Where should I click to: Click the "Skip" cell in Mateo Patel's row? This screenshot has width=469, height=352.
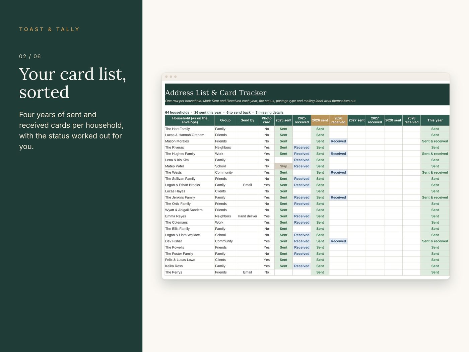click(x=283, y=166)
